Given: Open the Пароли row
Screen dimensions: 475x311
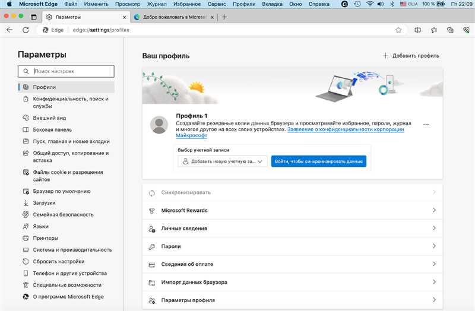Looking at the screenshot, I should pos(292,246).
